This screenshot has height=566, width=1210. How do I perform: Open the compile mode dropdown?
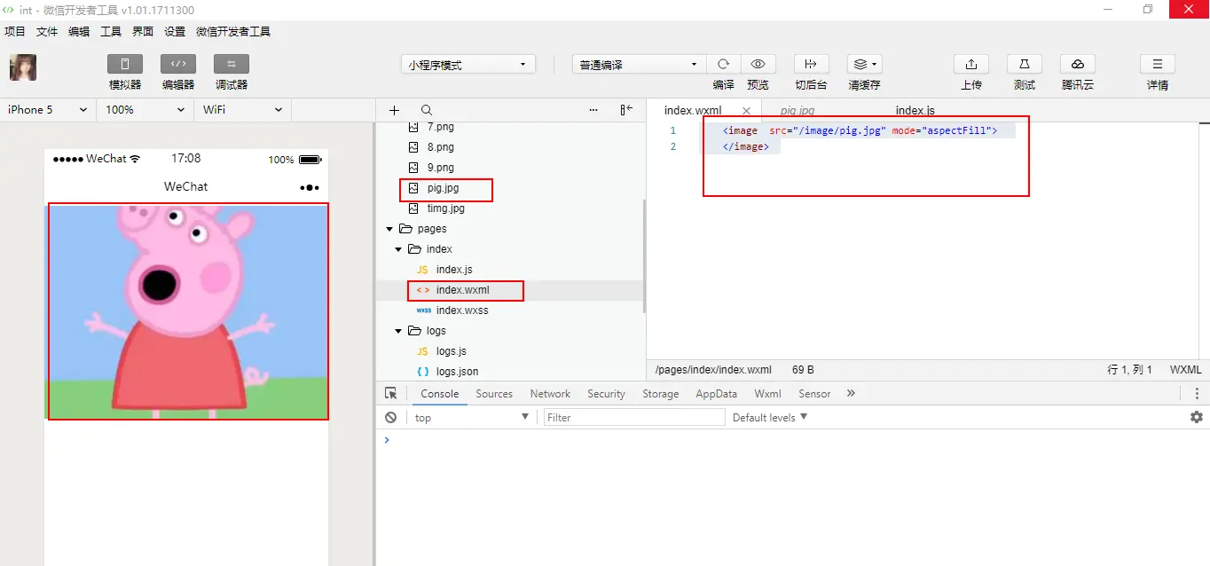point(639,65)
